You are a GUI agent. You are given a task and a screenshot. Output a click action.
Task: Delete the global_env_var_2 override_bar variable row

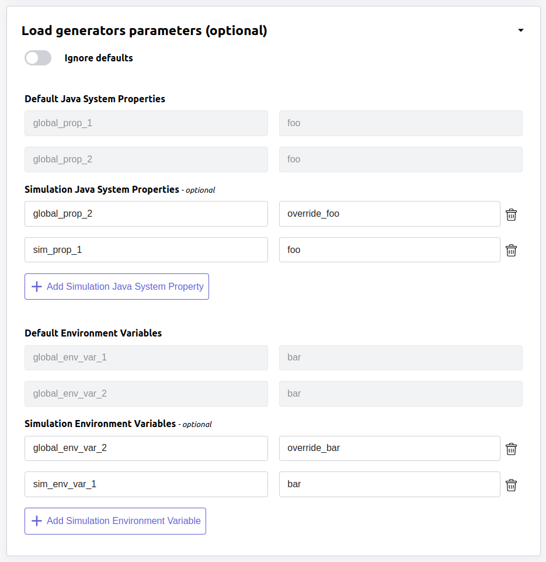[x=511, y=449]
